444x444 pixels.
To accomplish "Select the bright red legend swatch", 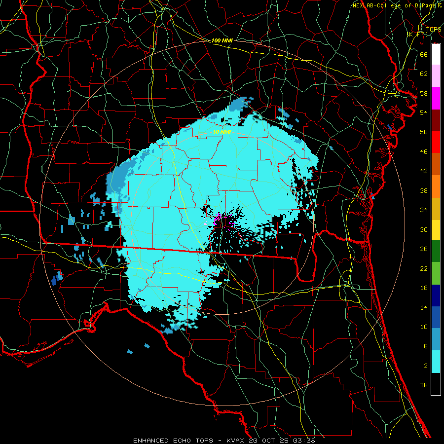I will coord(436,142).
